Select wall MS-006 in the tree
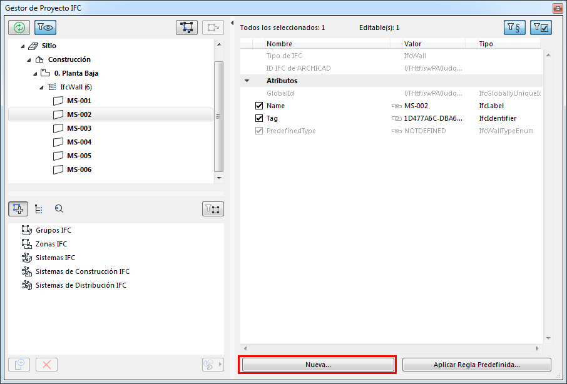 click(x=79, y=169)
